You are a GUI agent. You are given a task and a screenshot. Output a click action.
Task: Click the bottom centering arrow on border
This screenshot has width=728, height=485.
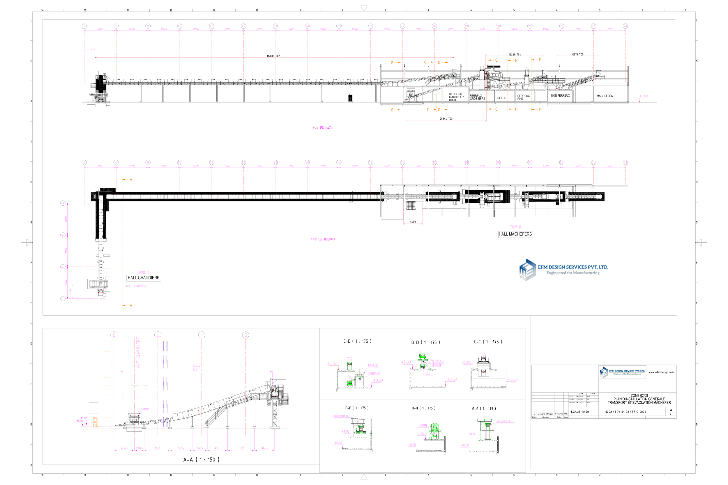pos(364,477)
